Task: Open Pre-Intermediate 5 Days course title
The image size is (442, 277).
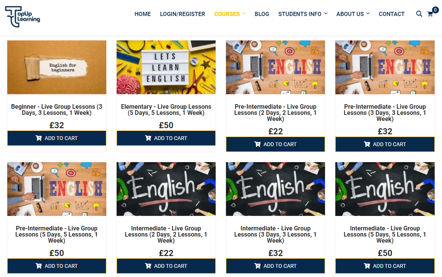Action: (57, 234)
